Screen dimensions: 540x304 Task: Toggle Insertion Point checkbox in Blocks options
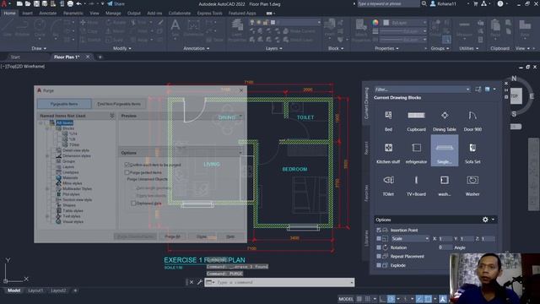point(379,230)
